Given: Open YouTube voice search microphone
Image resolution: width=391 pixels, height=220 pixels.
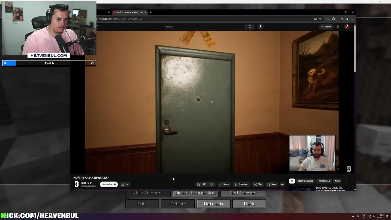Looking at the screenshot, I should coord(260,27).
